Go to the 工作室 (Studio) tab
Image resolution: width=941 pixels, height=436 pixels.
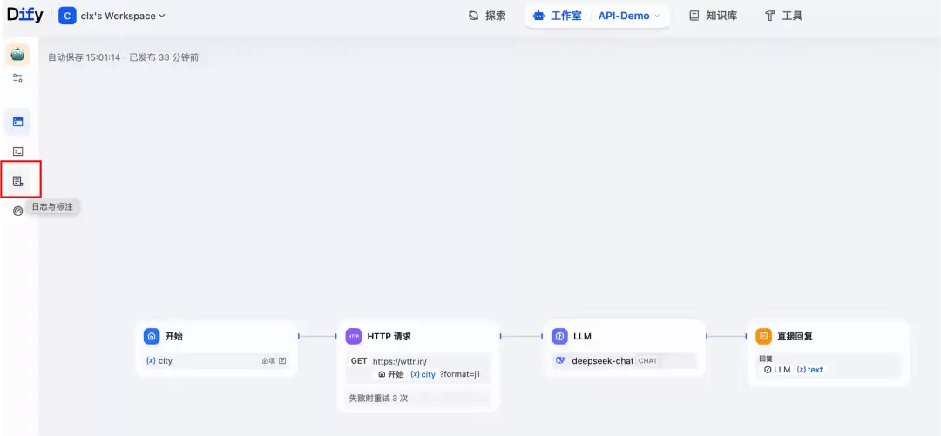(558, 17)
